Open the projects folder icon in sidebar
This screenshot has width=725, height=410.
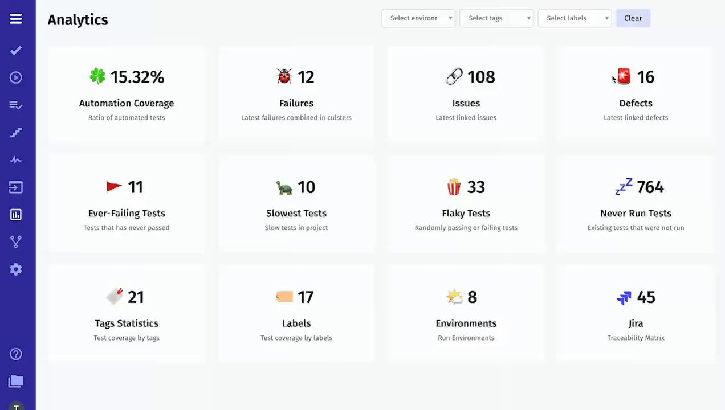(16, 382)
